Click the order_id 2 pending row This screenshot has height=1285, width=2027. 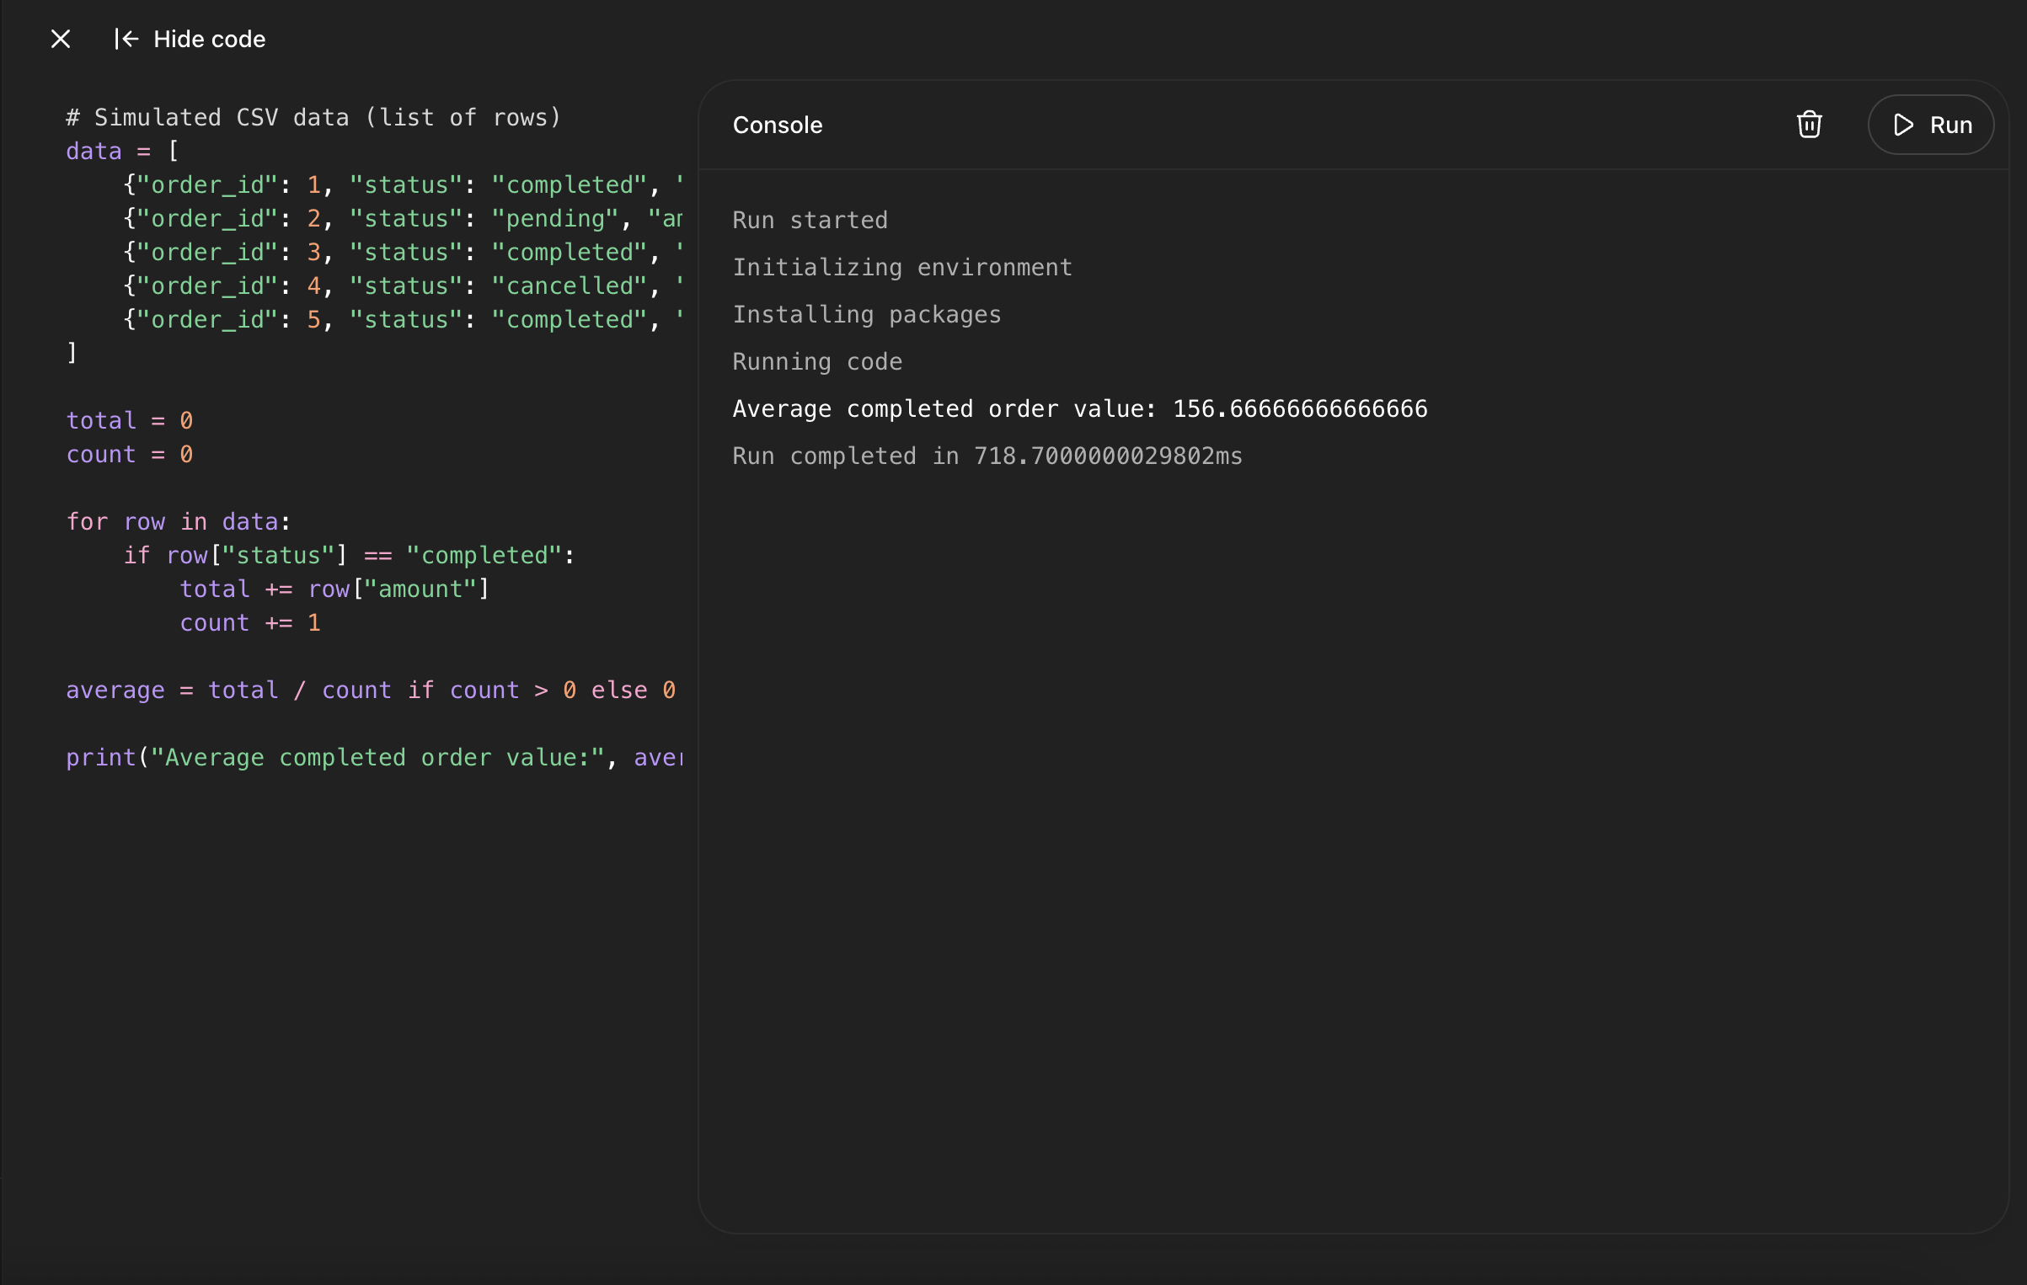pyautogui.click(x=403, y=218)
